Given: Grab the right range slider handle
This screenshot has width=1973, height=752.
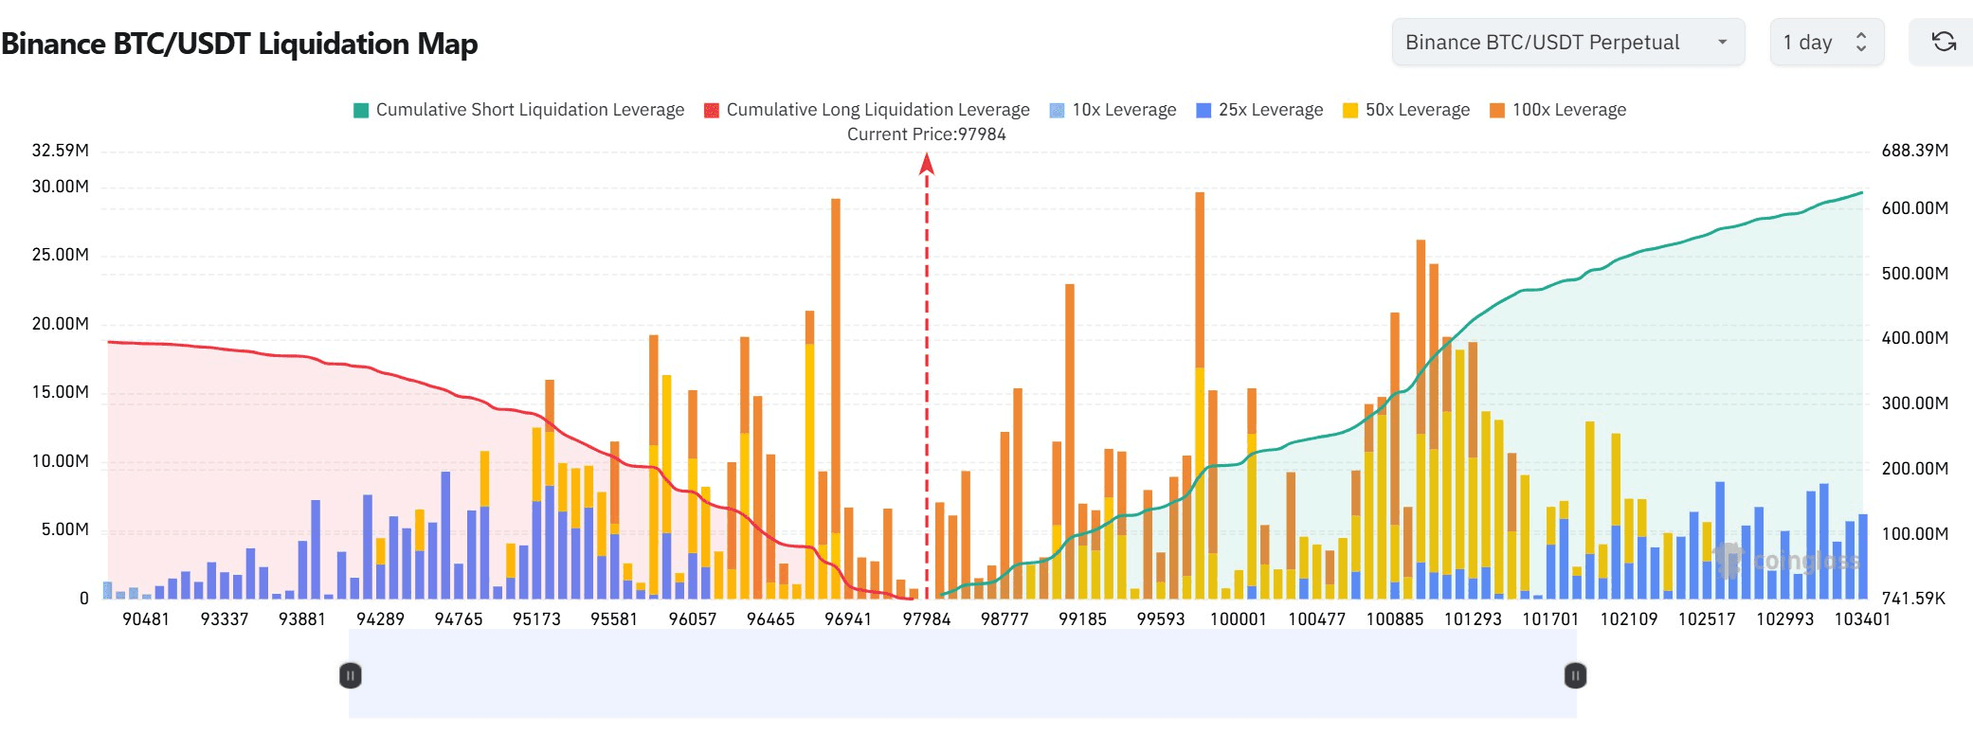Looking at the screenshot, I should (x=1575, y=675).
